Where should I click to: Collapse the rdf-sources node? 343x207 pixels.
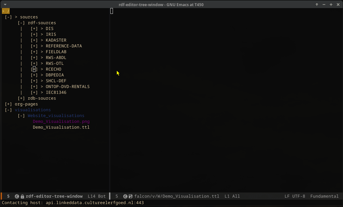pyautogui.click(x=21, y=23)
